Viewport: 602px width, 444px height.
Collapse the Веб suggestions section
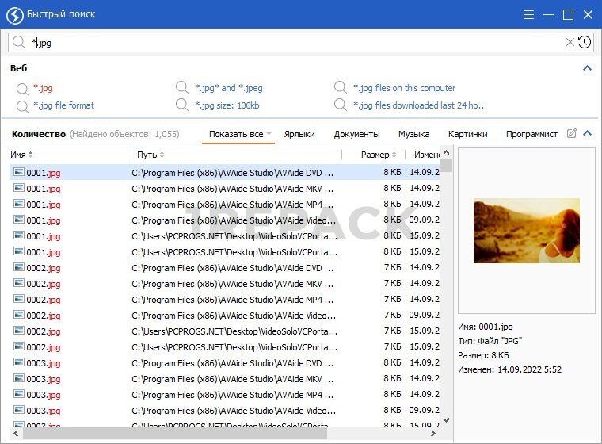pos(587,68)
